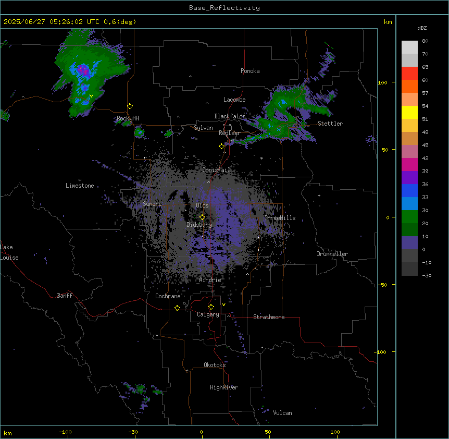Click the Lake Louise label
This screenshot has height=439, width=449.
9,252
